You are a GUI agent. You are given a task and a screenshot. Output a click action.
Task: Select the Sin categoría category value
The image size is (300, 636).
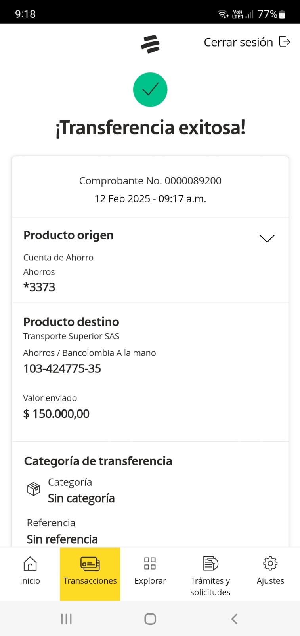pyautogui.click(x=81, y=498)
